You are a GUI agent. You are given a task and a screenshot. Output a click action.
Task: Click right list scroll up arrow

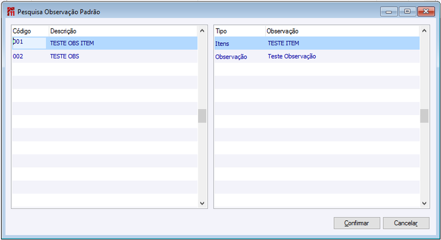pyautogui.click(x=425, y=31)
